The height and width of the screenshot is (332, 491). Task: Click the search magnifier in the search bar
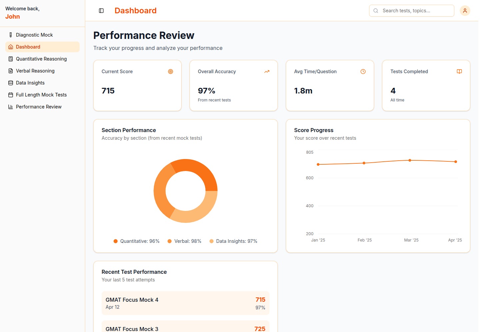point(375,11)
